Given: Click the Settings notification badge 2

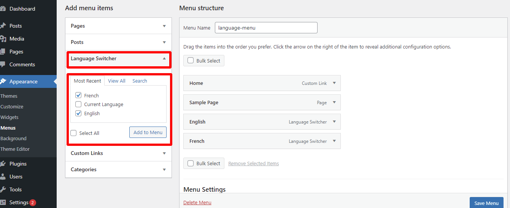Looking at the screenshot, I should [x=33, y=203].
